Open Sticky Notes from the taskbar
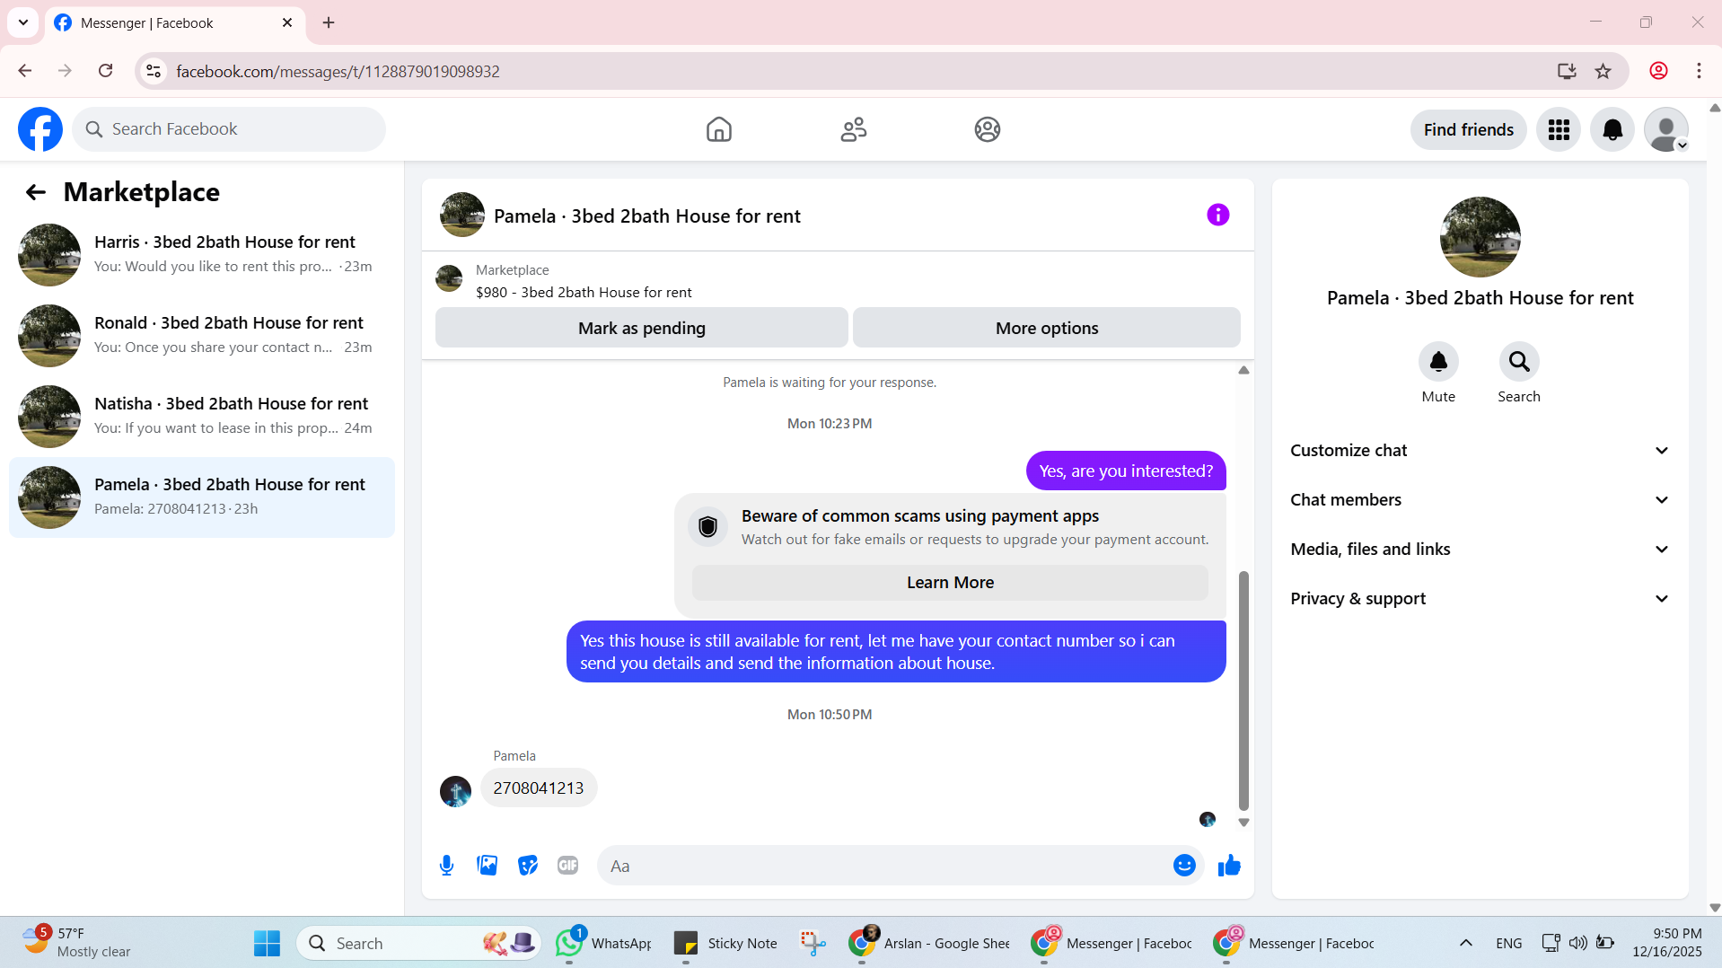This screenshot has width=1722, height=968. 725,943
